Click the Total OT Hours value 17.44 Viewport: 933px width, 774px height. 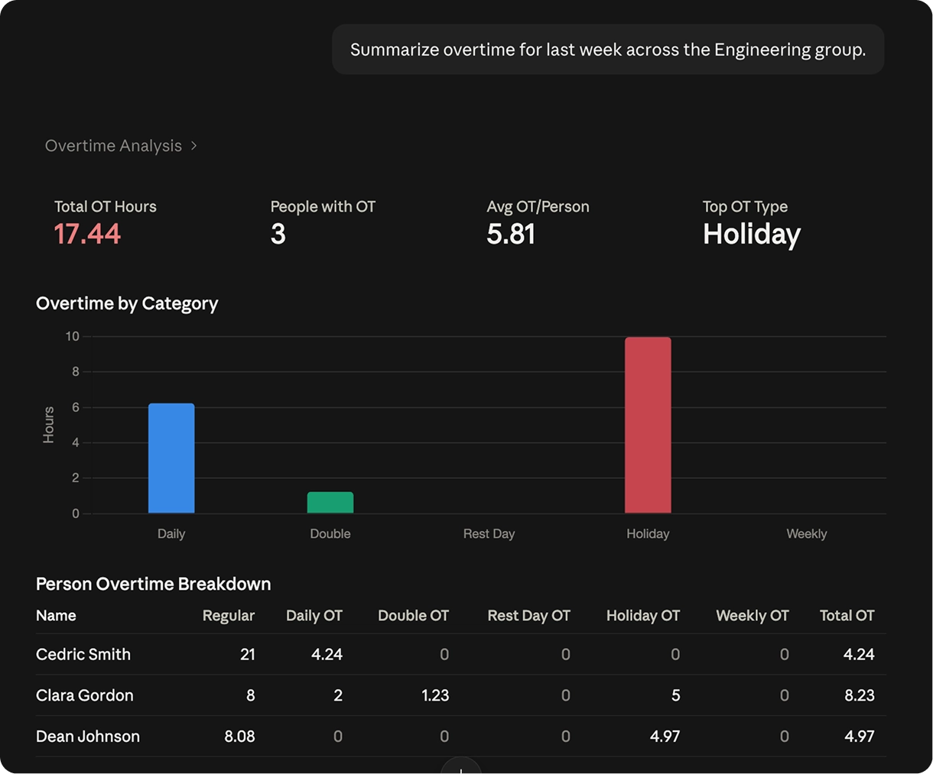pos(87,234)
